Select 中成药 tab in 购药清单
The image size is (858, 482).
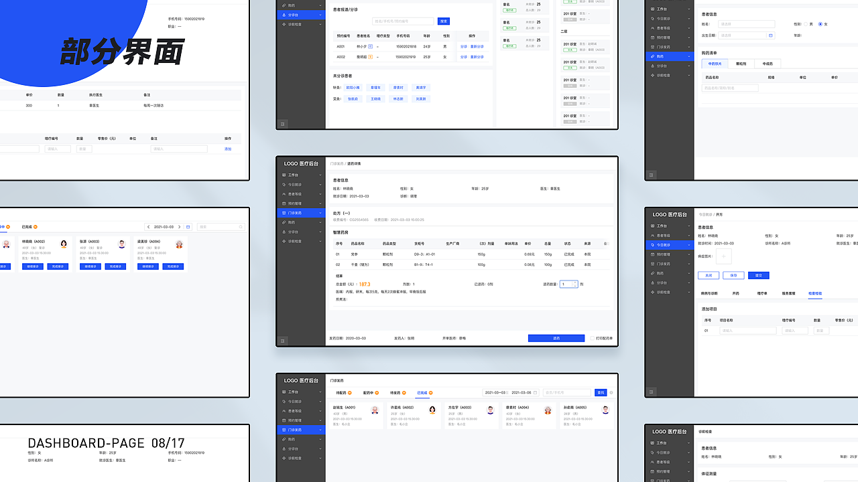(x=768, y=64)
